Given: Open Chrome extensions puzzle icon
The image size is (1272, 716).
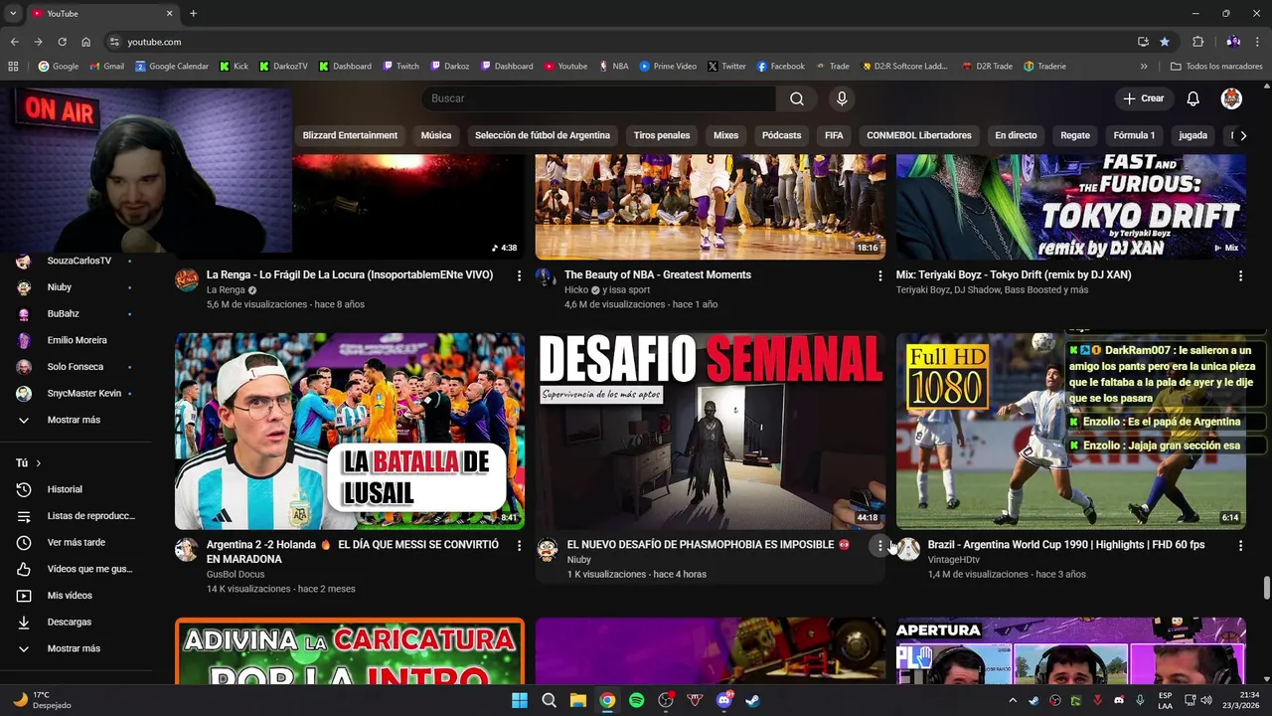Looking at the screenshot, I should point(1197,42).
